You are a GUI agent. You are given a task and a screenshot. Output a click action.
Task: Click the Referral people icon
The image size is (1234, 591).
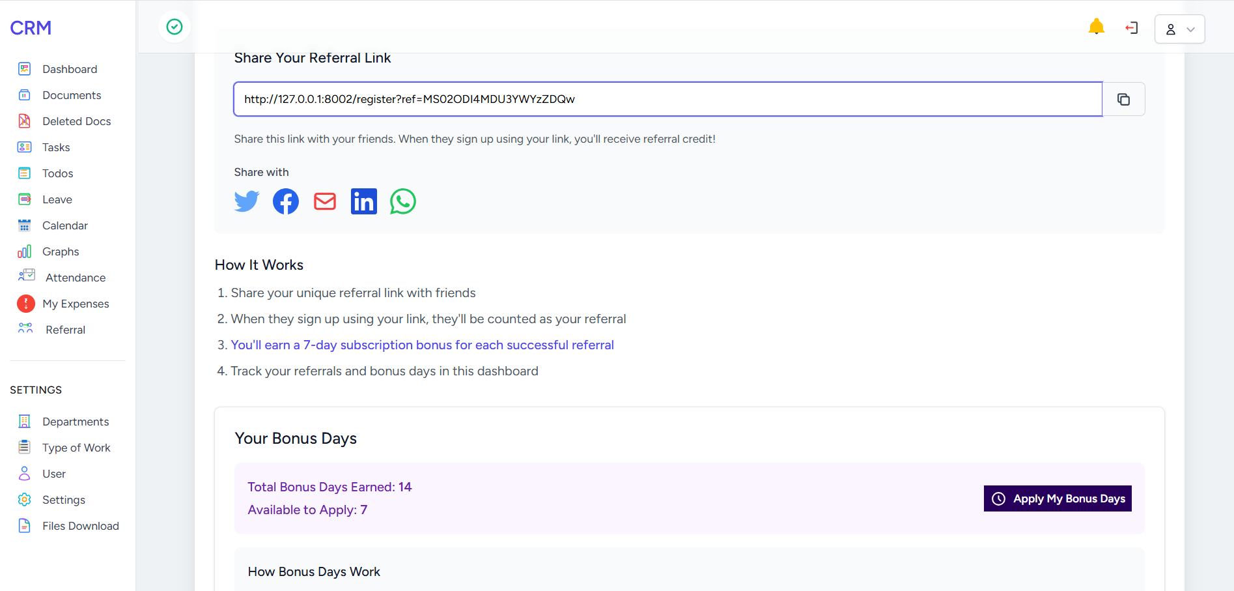tap(25, 328)
